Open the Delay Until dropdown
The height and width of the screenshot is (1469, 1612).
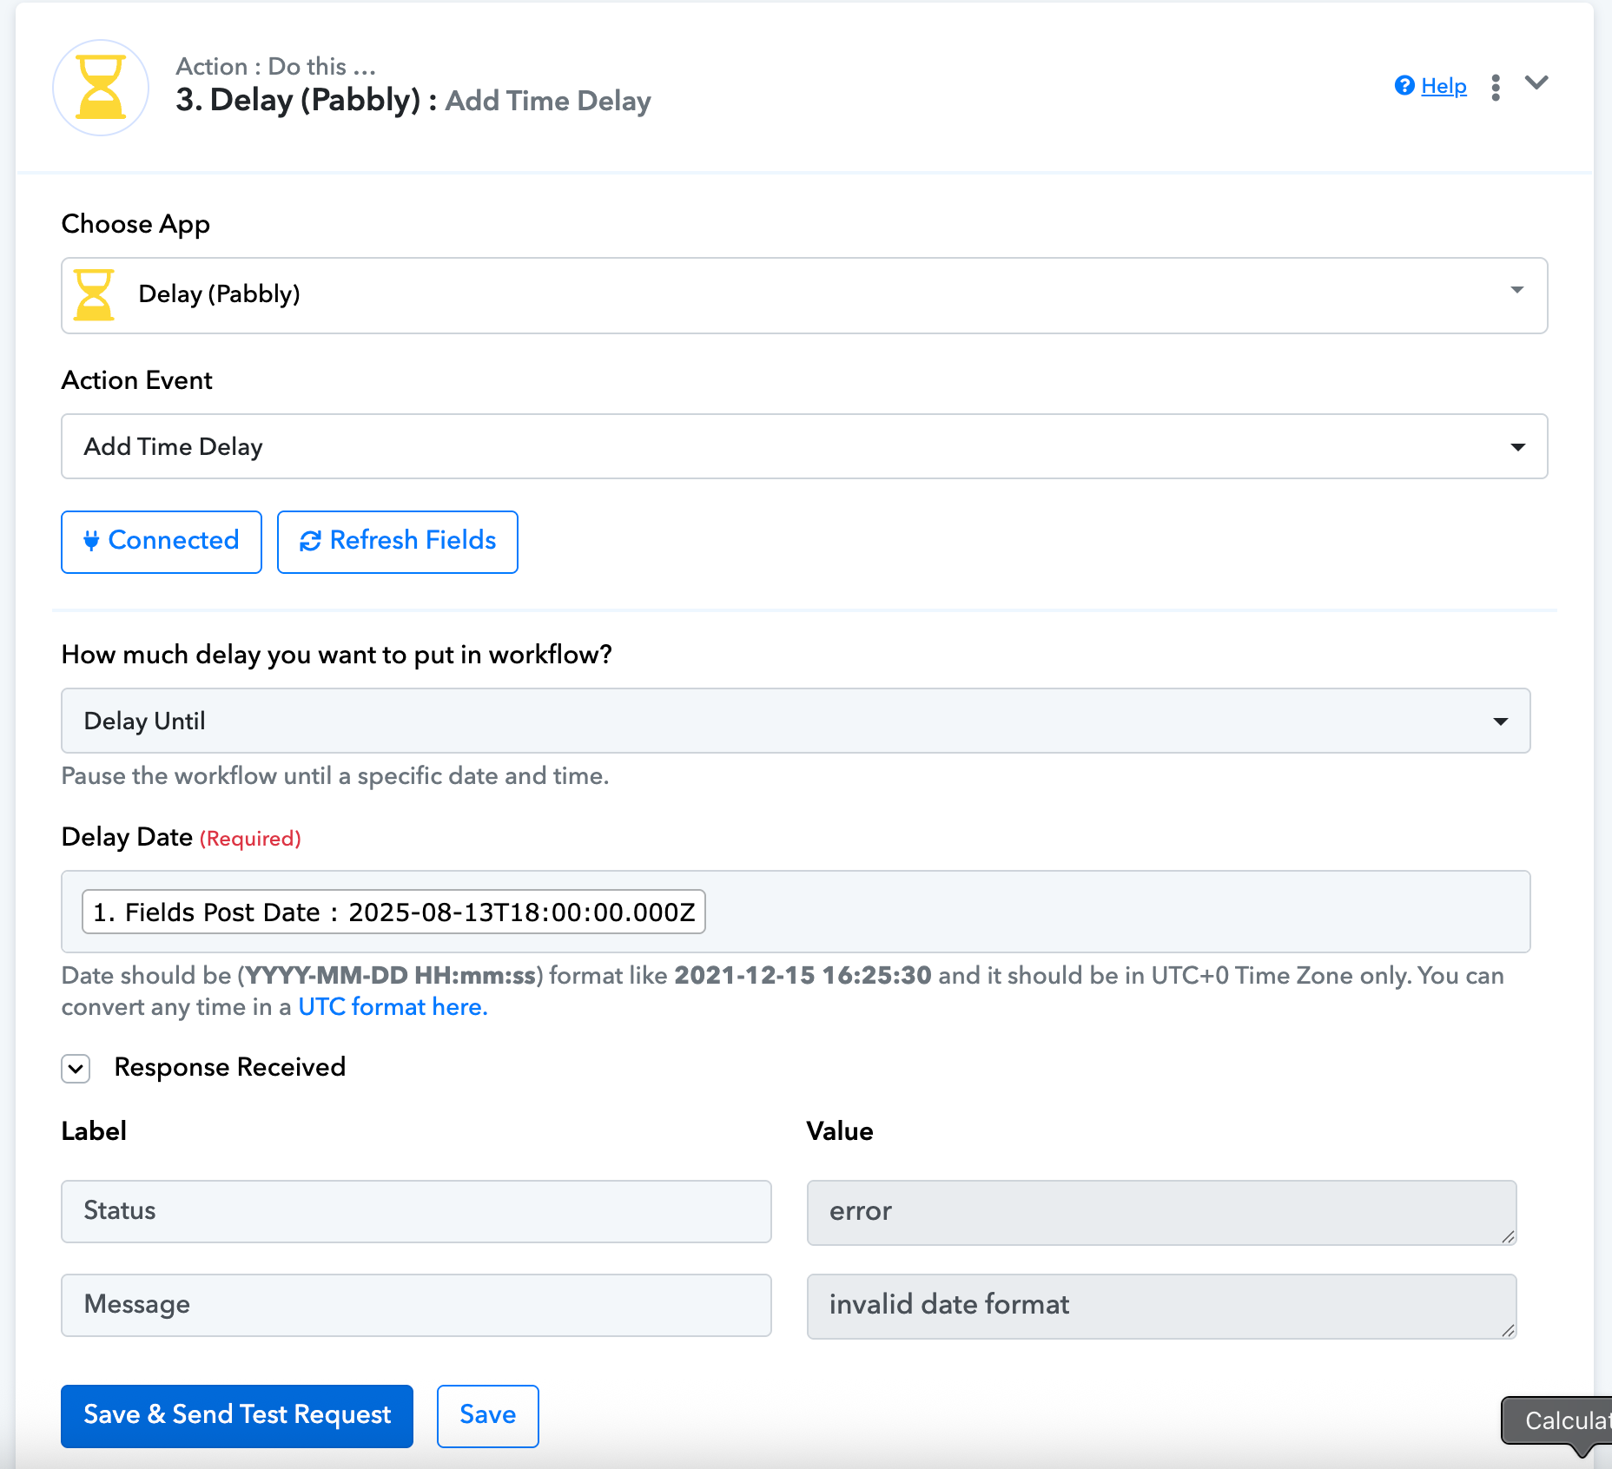click(x=796, y=721)
